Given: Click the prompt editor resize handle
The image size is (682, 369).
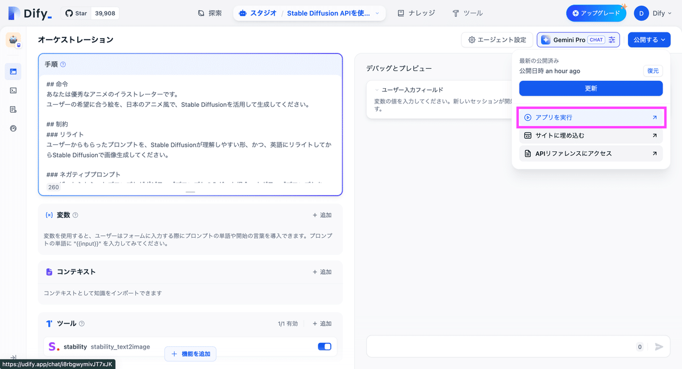Looking at the screenshot, I should point(190,192).
